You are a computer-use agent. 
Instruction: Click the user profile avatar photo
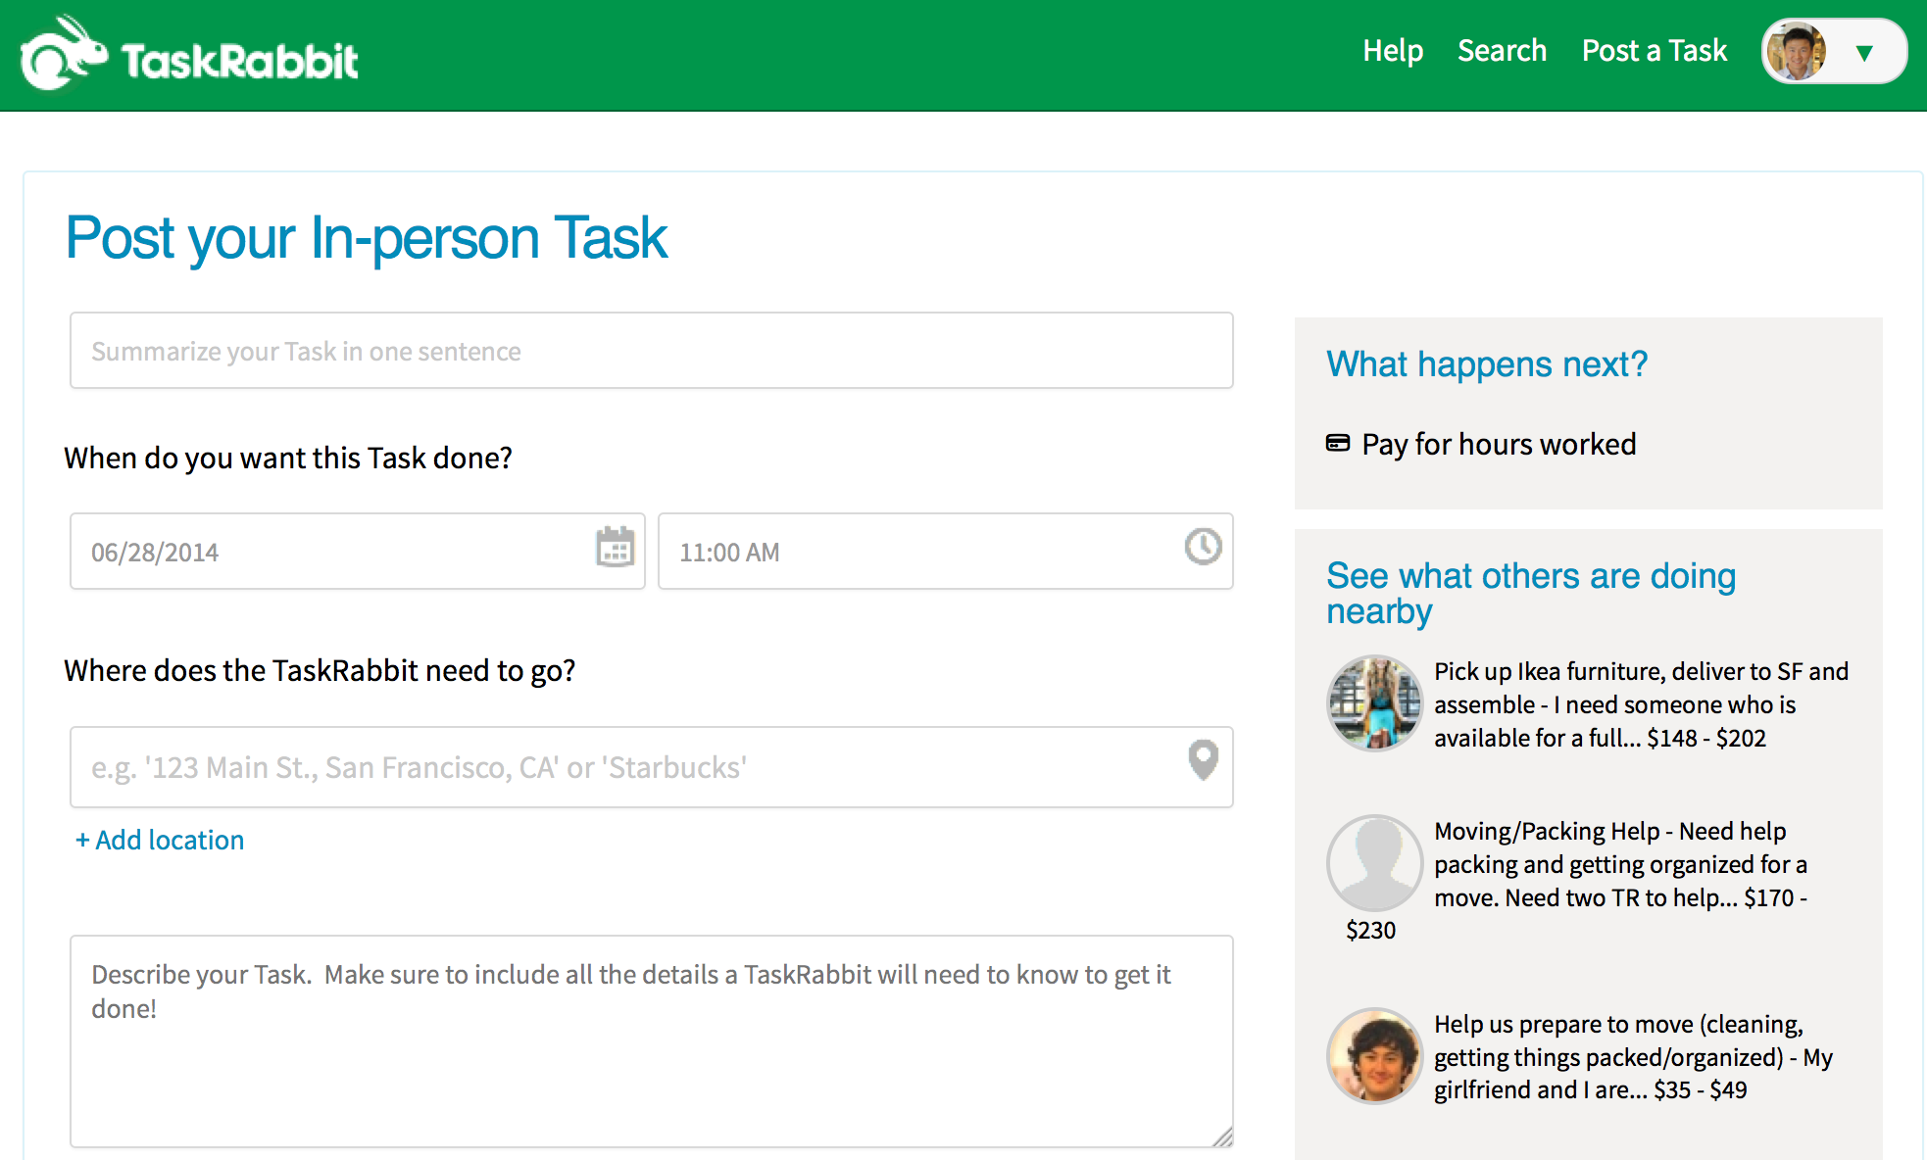(1797, 52)
